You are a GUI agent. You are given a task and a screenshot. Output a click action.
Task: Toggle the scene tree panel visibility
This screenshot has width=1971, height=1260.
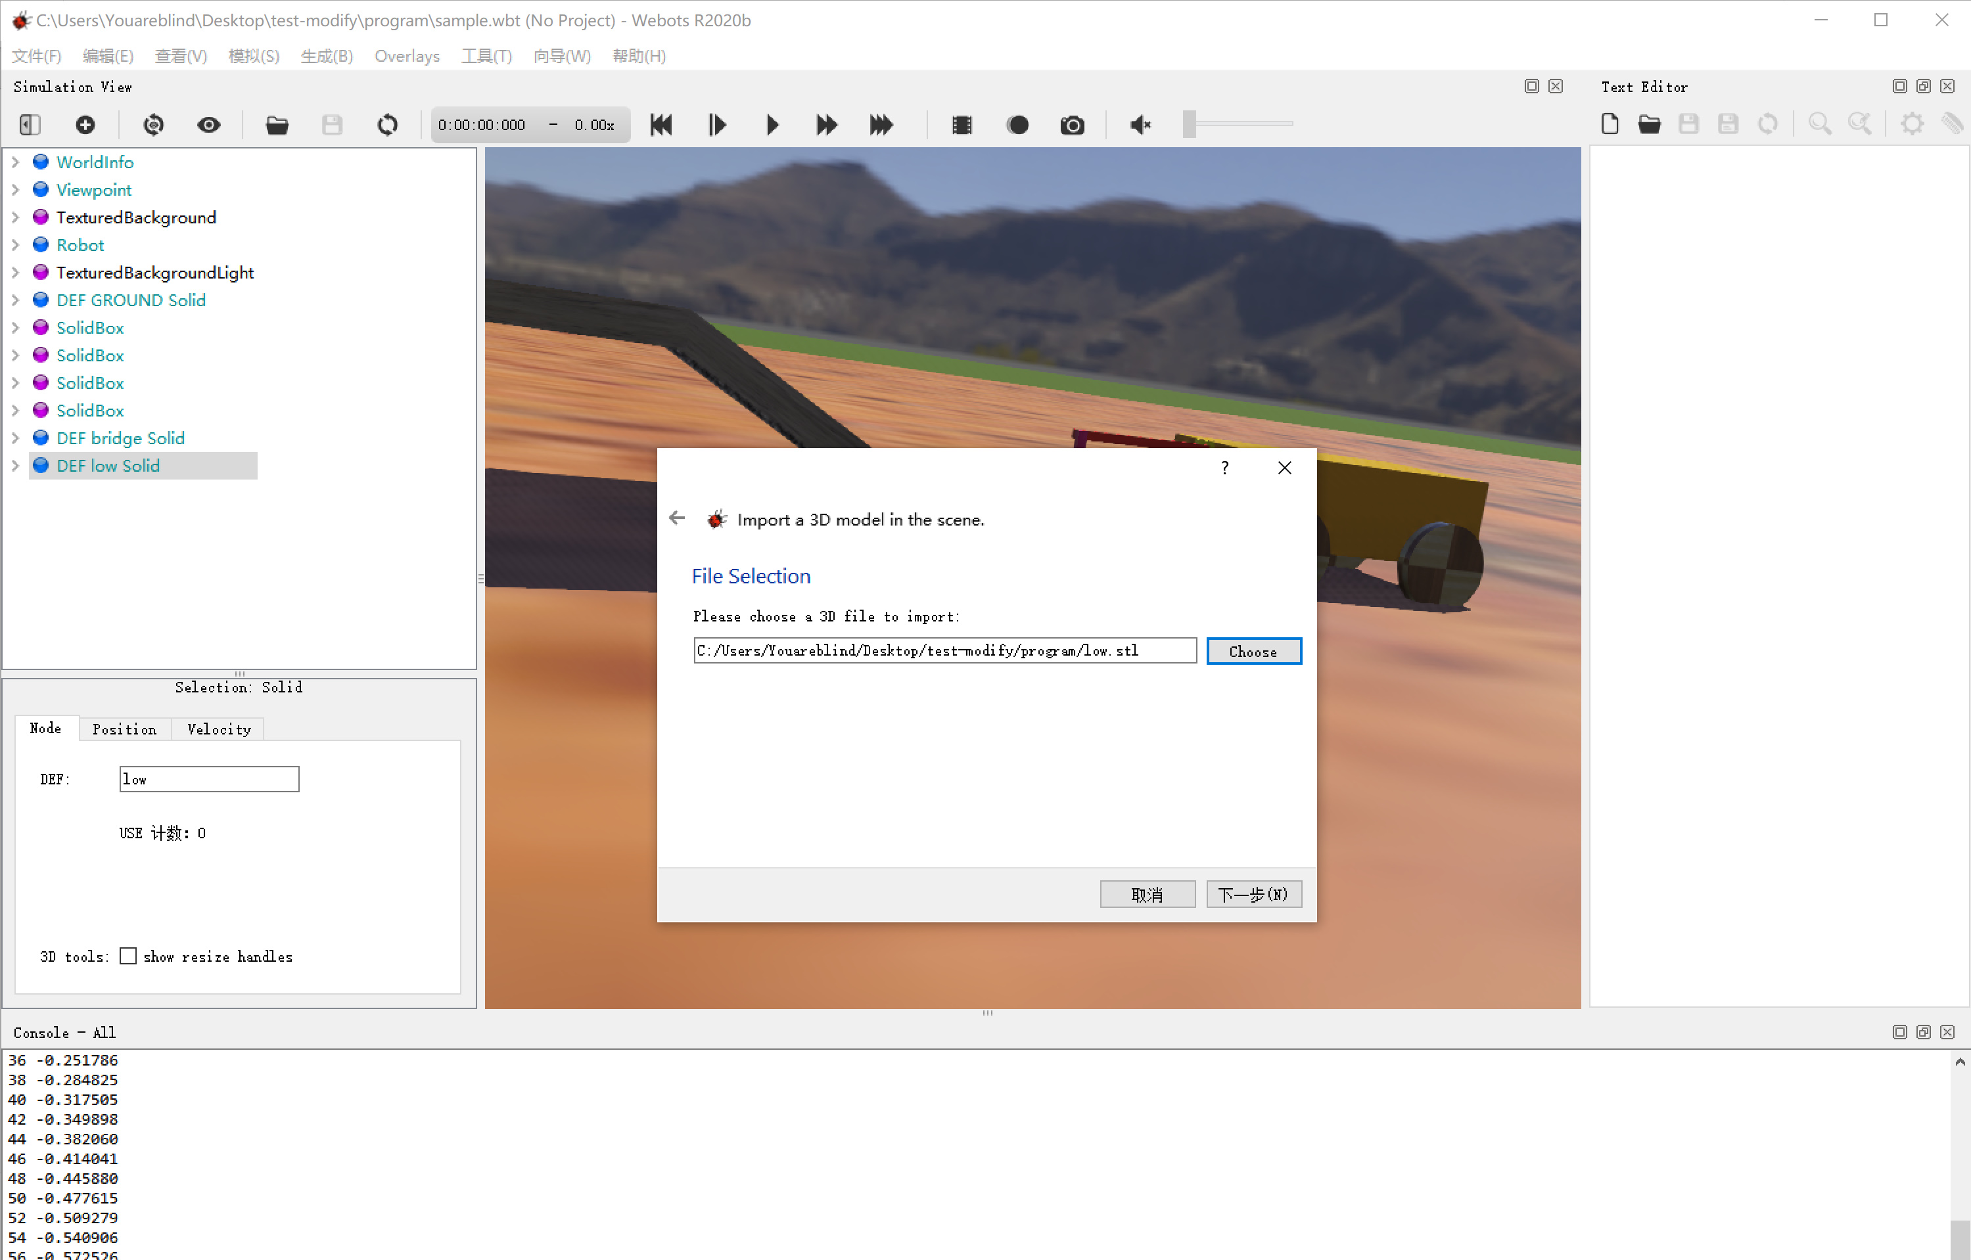pyautogui.click(x=30, y=124)
